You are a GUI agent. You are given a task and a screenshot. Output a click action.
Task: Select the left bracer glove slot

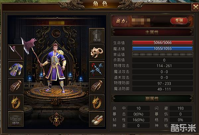tap(16, 86)
